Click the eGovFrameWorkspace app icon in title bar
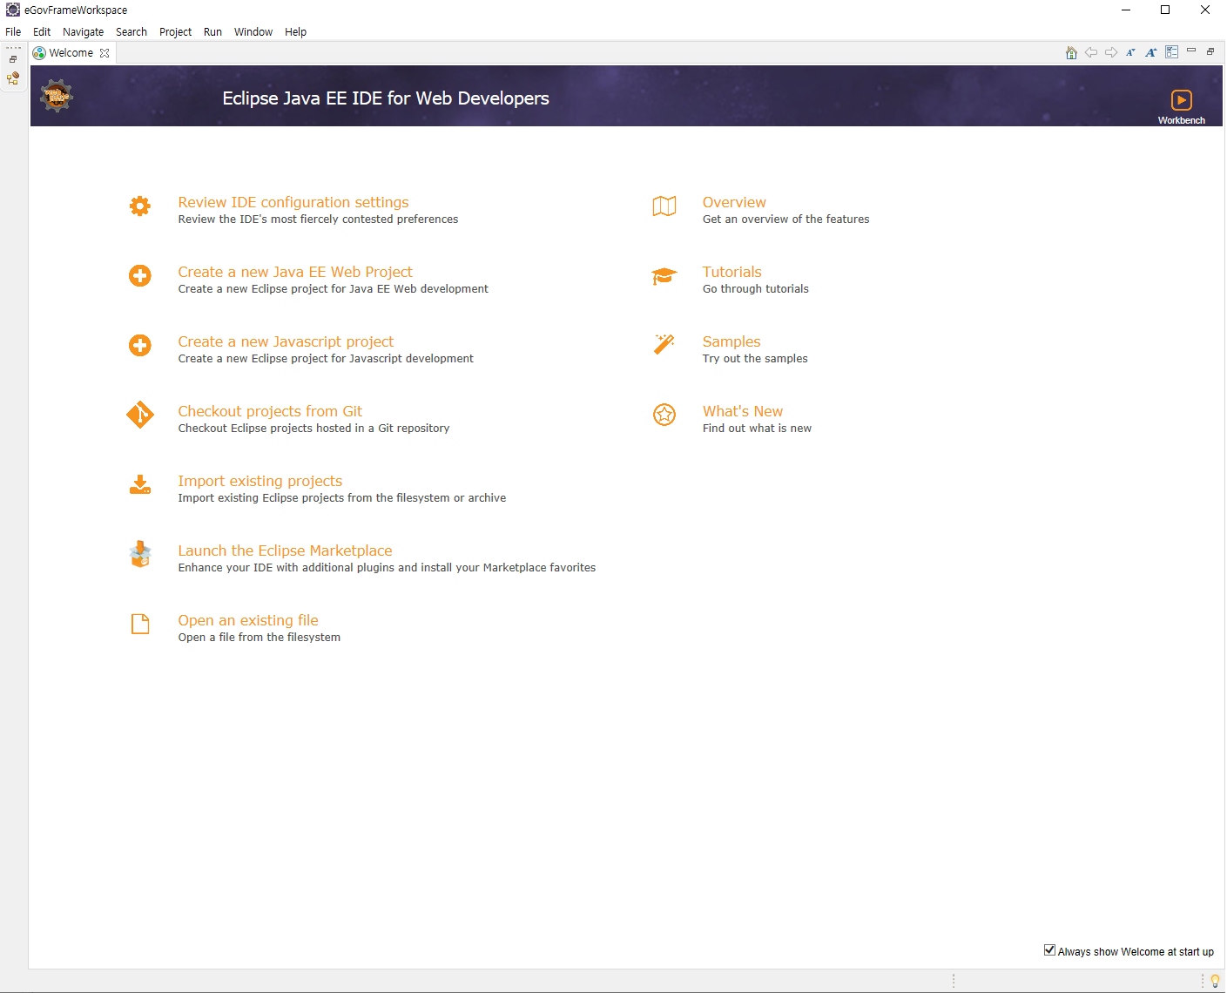1227x993 pixels. (x=13, y=10)
